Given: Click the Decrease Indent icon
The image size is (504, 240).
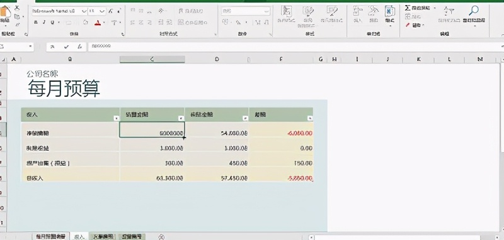Looking at the screenshot, I should pyautogui.click(x=161, y=23).
